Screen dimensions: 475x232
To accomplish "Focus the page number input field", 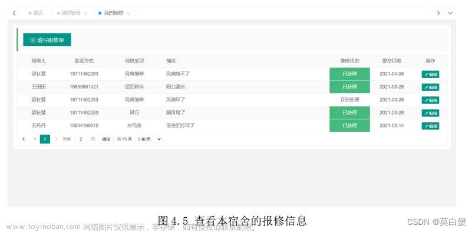I will 81,139.
